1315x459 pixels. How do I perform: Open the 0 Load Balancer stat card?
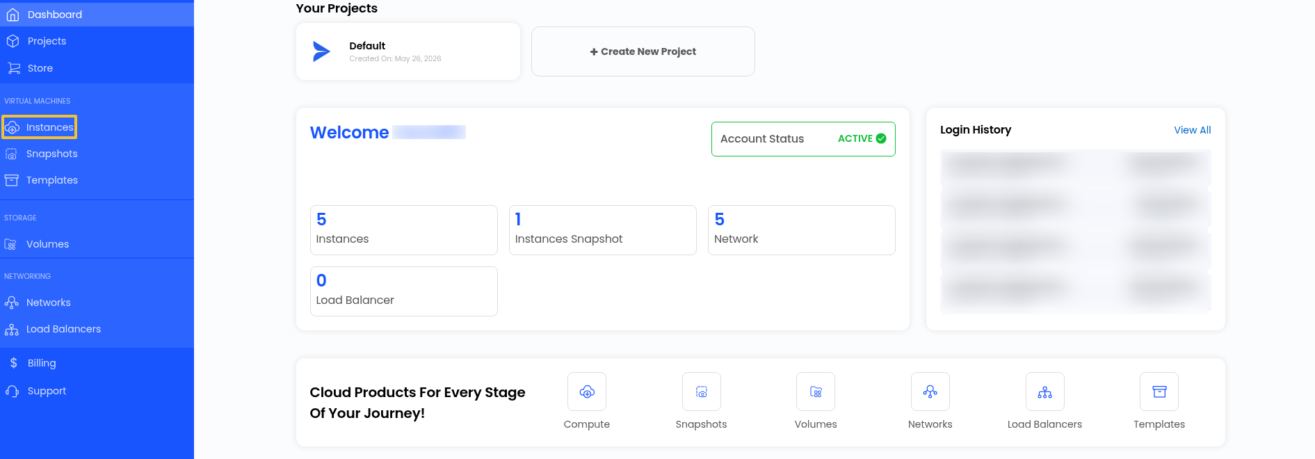[404, 291]
